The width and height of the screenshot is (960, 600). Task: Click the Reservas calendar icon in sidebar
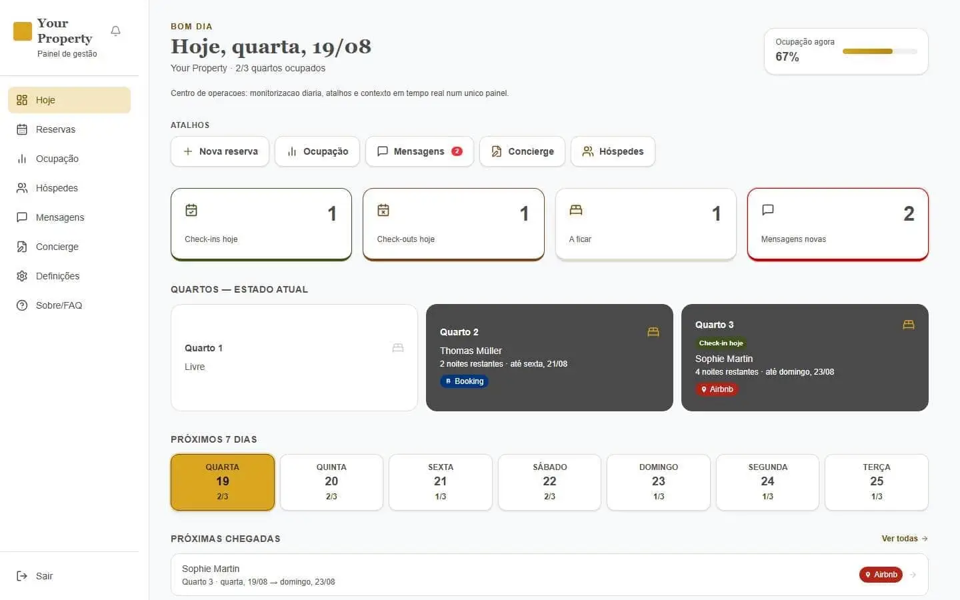click(22, 129)
